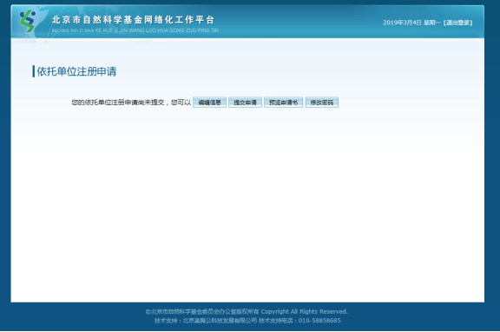Screen dimensions: 500x332
Task: Open 预览申请书 to preview the application
Action: tap(283, 103)
